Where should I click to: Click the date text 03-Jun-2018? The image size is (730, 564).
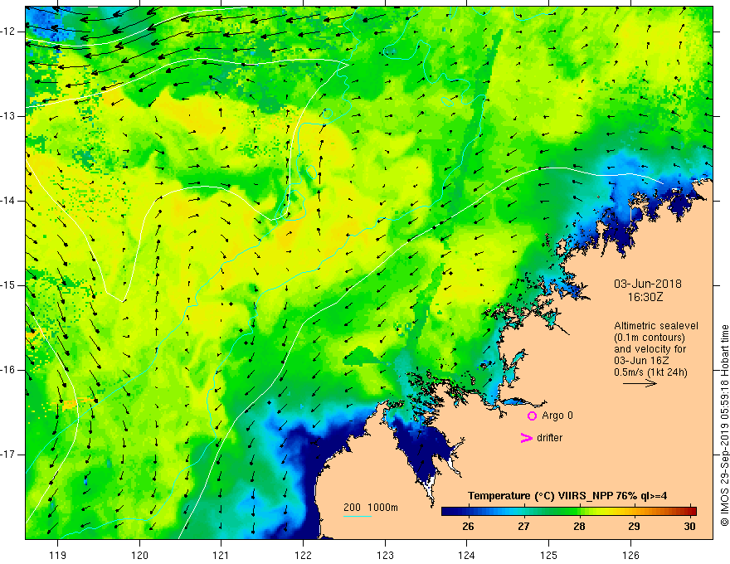click(x=648, y=284)
